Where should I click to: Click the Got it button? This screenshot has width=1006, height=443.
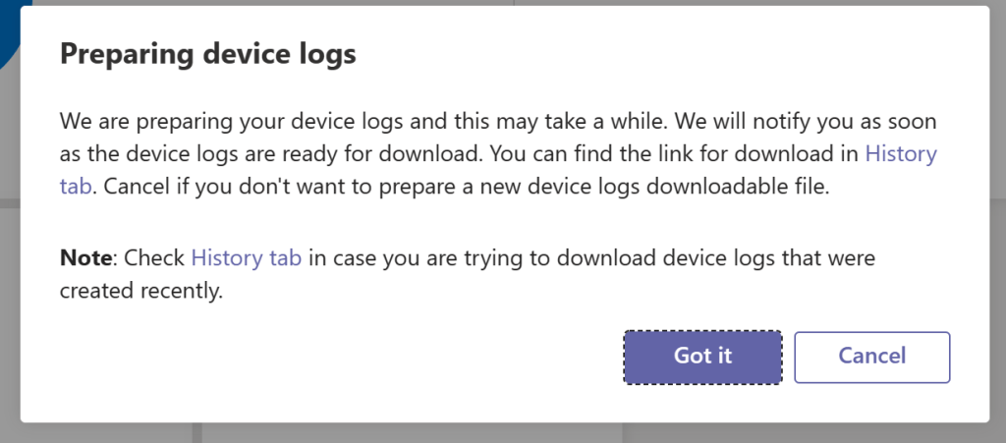click(702, 357)
